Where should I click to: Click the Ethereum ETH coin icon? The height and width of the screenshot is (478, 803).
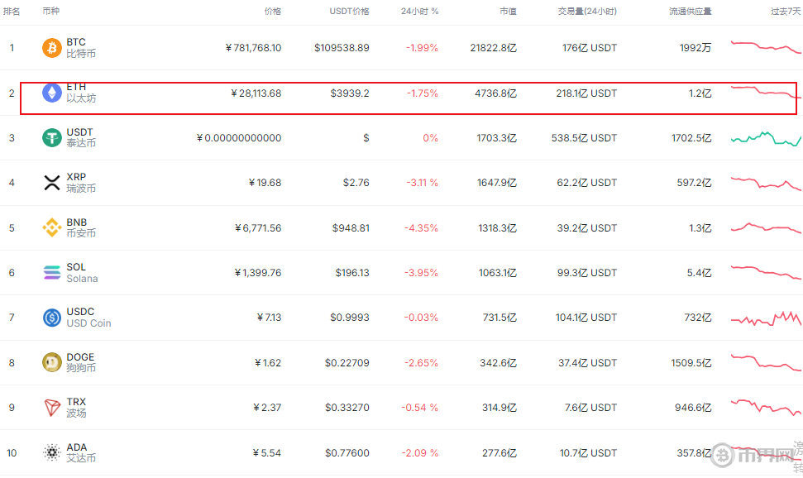click(52, 93)
